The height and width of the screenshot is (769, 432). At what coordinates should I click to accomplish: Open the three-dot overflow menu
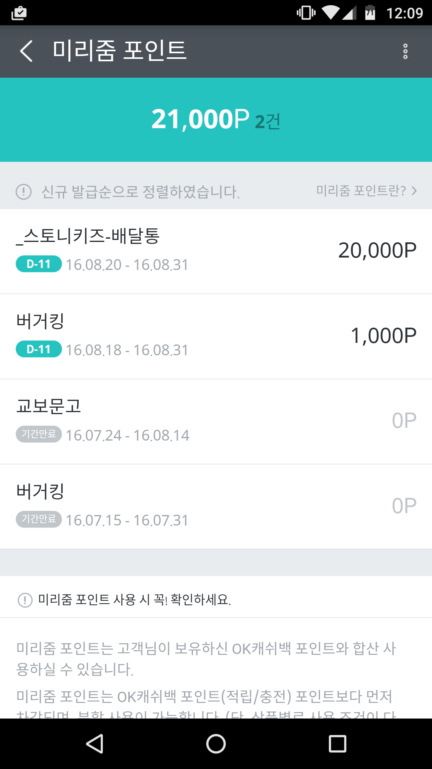pyautogui.click(x=405, y=51)
